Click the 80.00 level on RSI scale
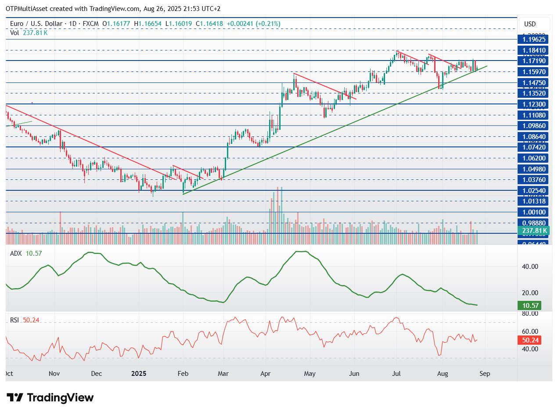 (x=529, y=314)
